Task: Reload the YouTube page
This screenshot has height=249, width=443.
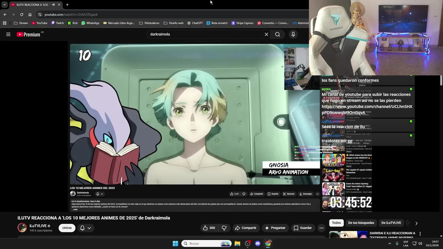Action: coord(21,15)
